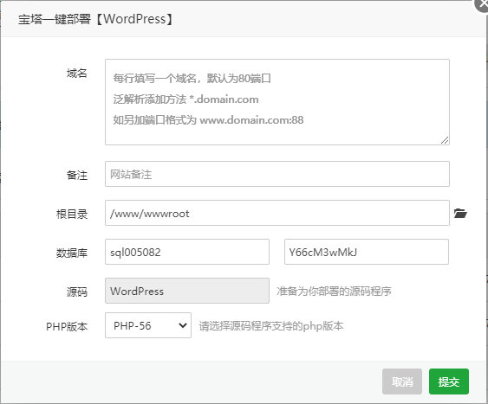
Task: Click the database password field Y66cM3wMkJ
Action: (367, 252)
